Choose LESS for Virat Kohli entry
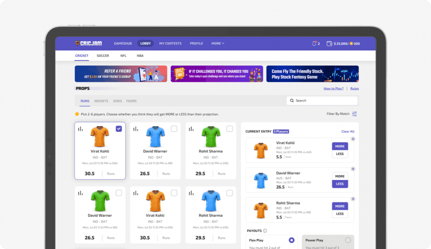This screenshot has height=249, width=431. [x=340, y=154]
